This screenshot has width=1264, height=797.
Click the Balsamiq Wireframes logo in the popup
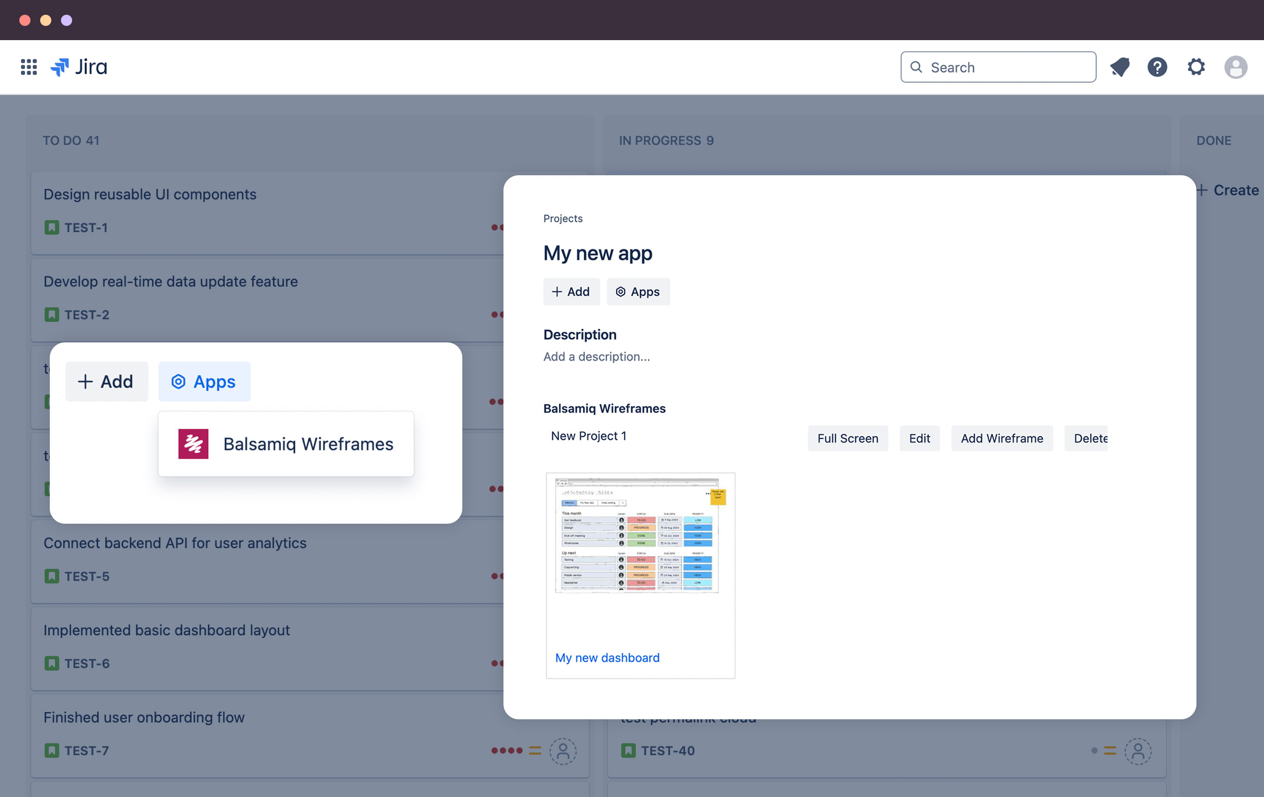click(193, 443)
